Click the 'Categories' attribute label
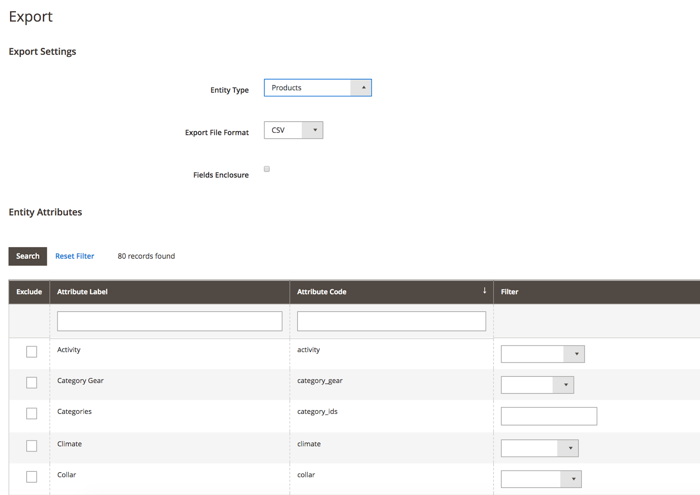 pos(74,411)
